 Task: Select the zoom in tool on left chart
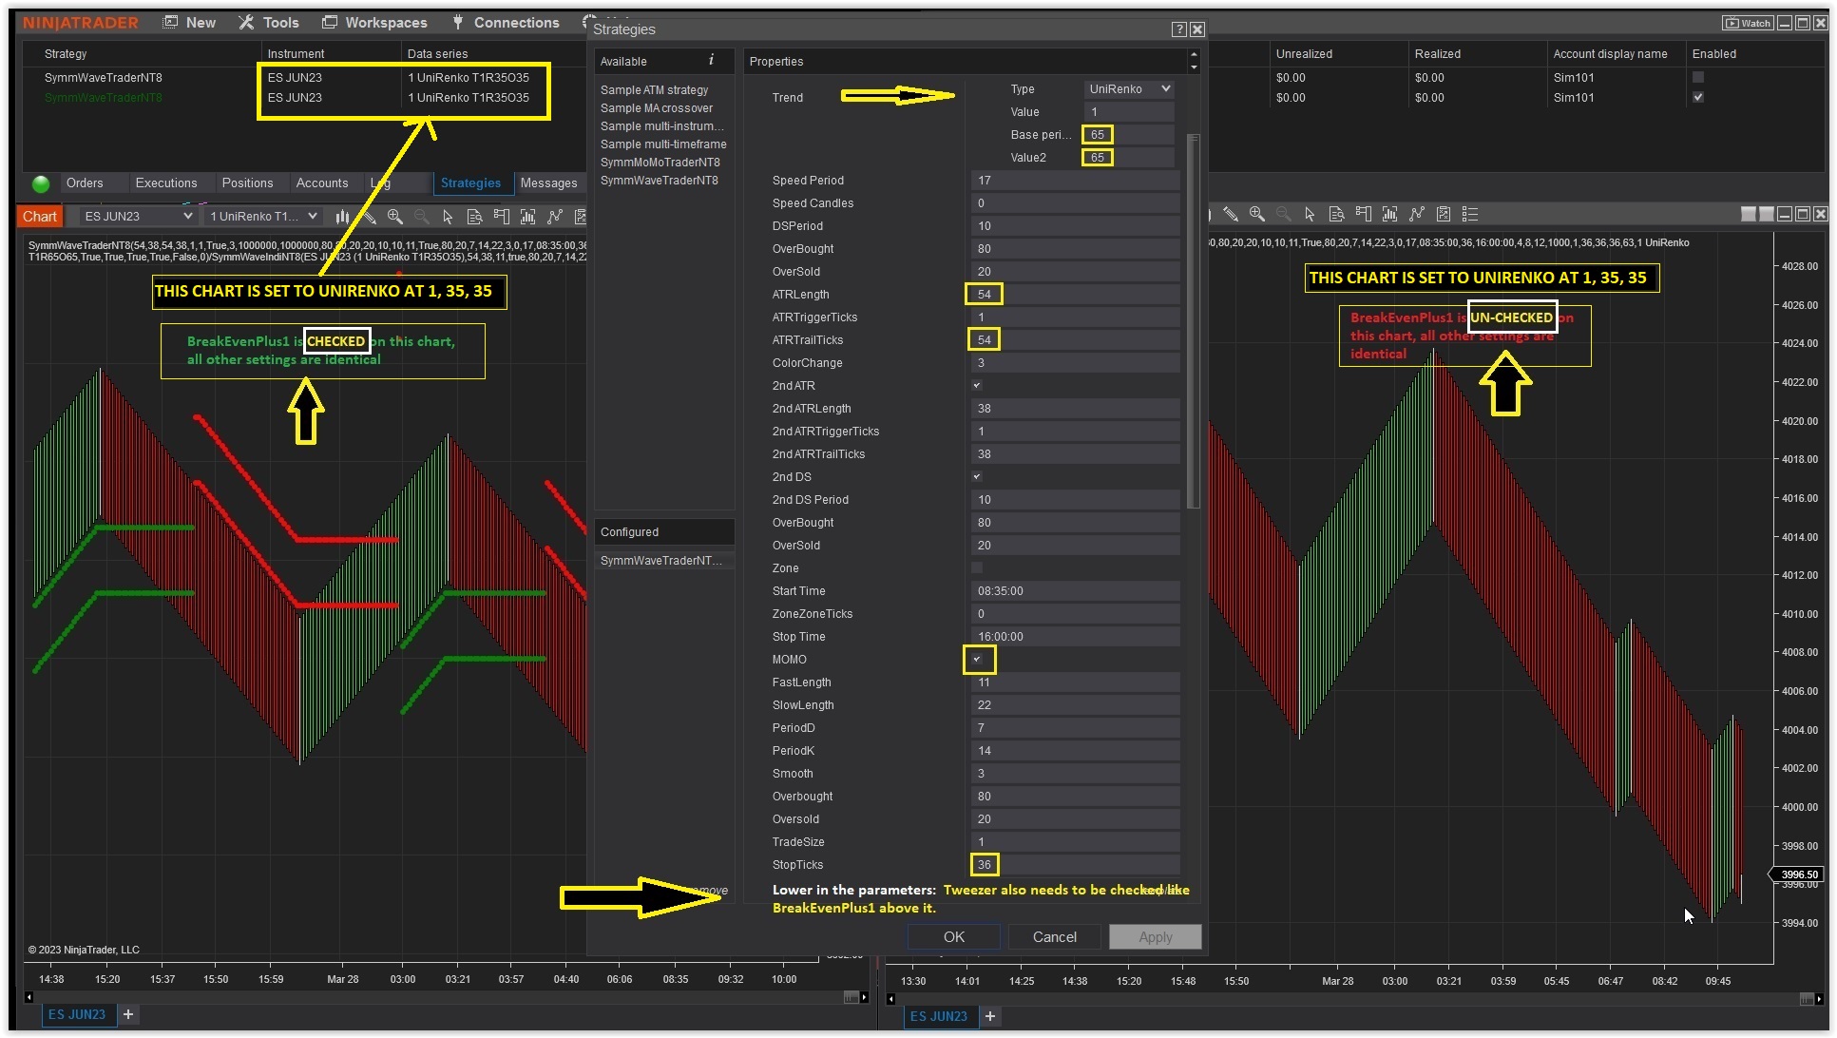(x=395, y=217)
